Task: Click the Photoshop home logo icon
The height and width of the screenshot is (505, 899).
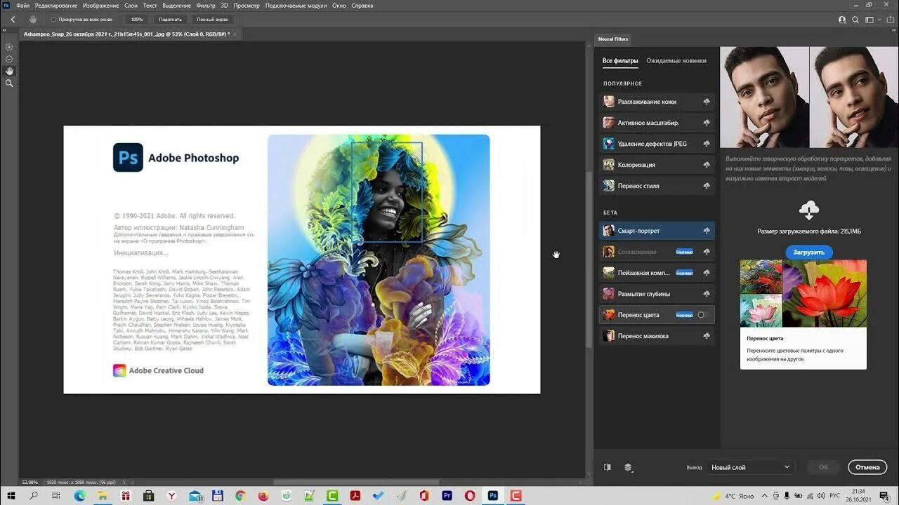Action: [6, 5]
